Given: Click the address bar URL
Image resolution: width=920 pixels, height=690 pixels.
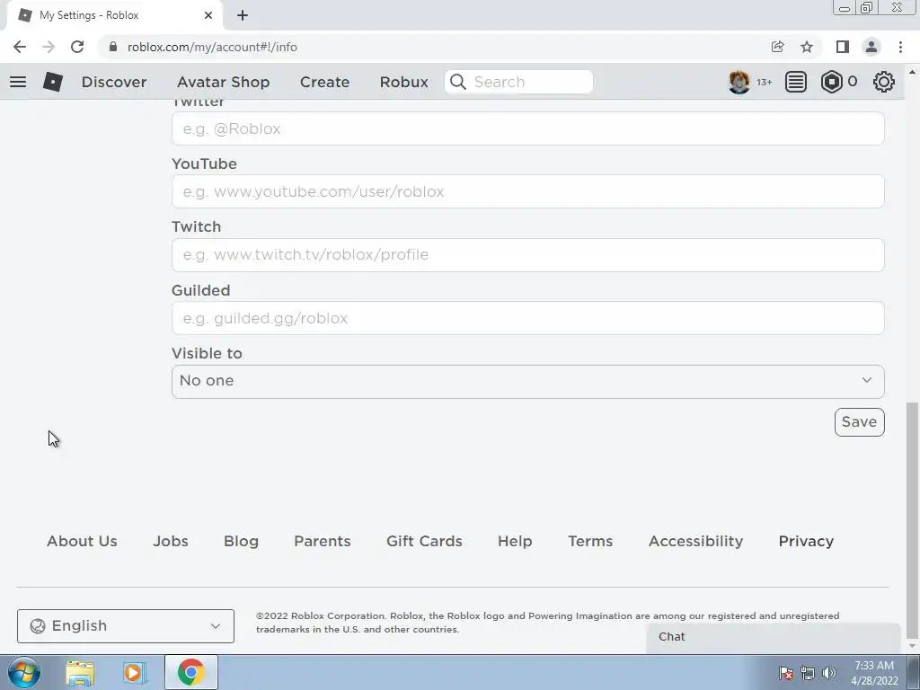Looking at the screenshot, I should [x=212, y=47].
